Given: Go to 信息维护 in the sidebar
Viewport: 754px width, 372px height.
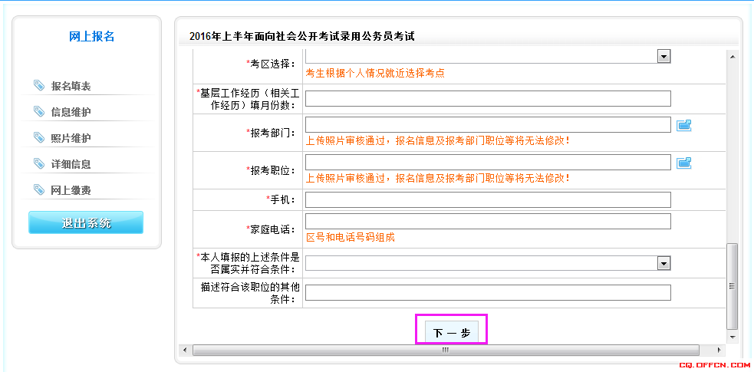Looking at the screenshot, I should (71, 112).
